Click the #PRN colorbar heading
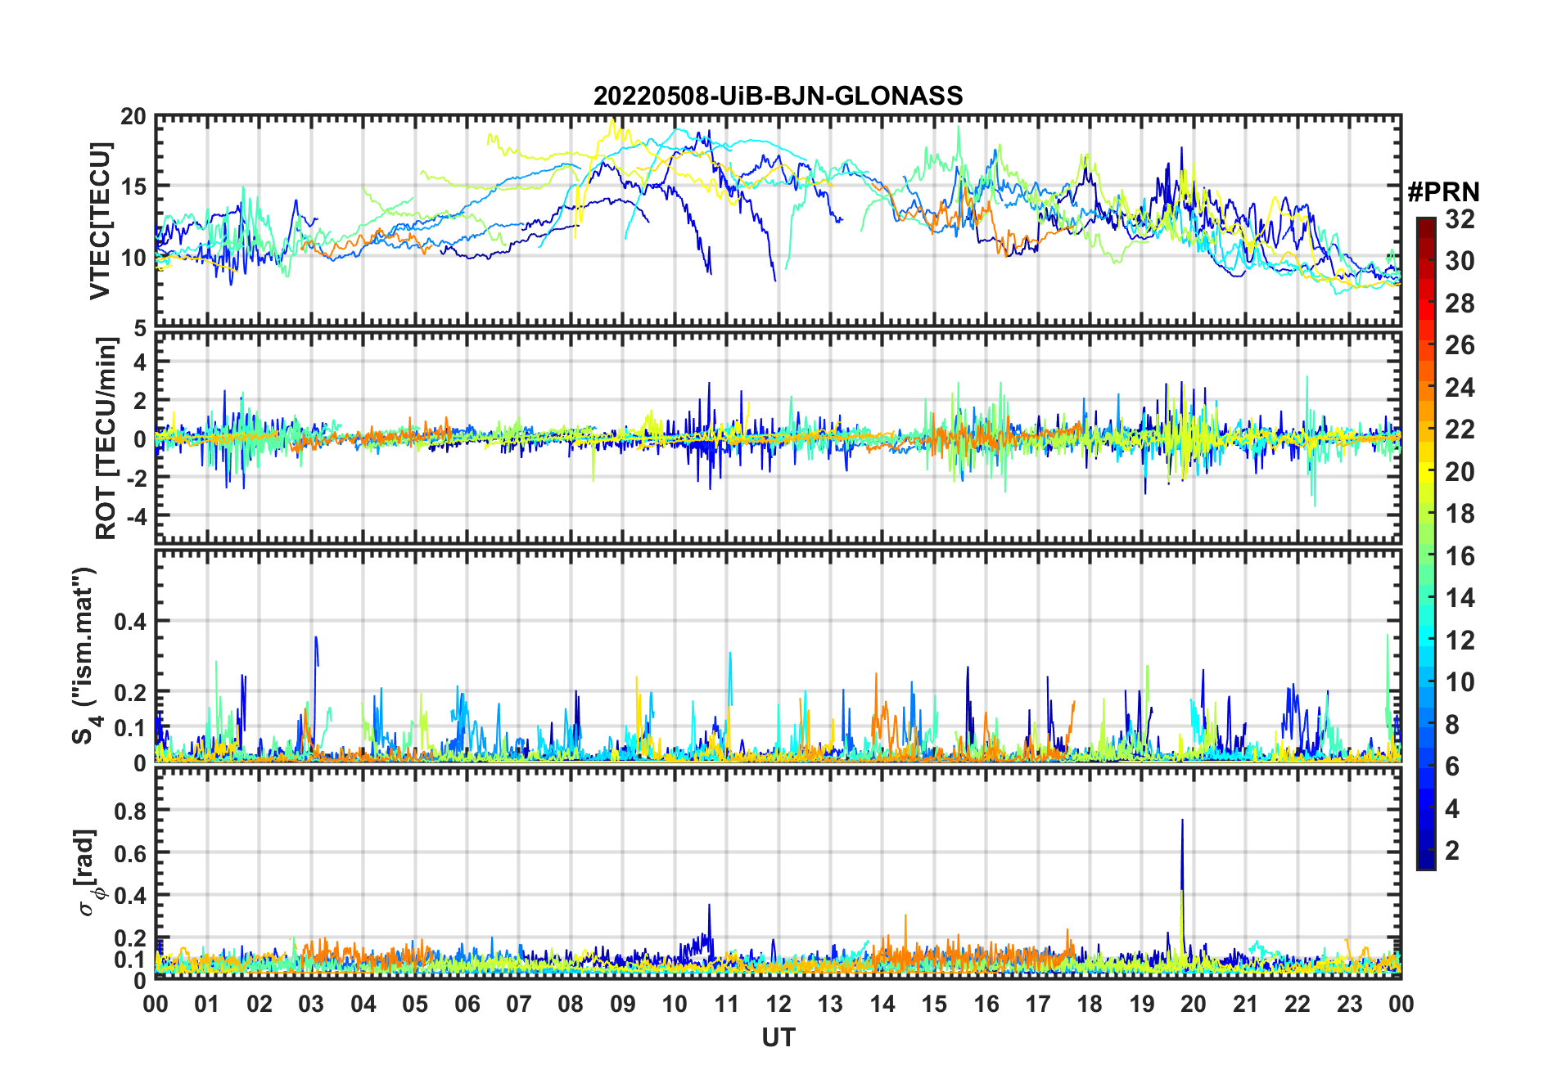1557x1088 pixels. point(1443,192)
